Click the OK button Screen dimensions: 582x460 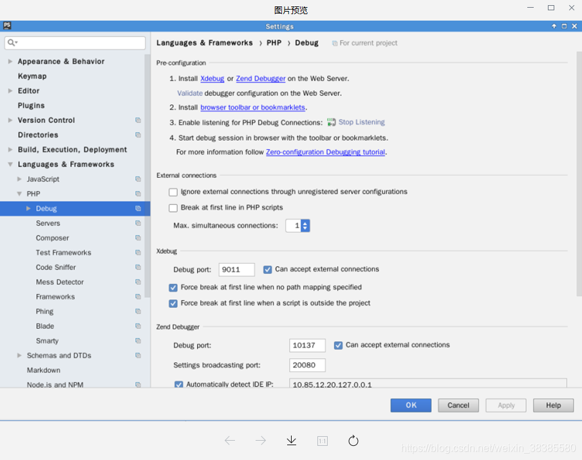411,405
